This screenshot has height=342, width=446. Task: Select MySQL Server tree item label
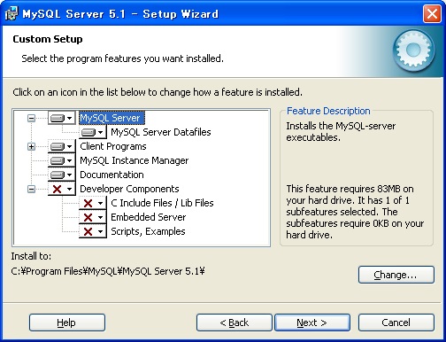point(111,118)
